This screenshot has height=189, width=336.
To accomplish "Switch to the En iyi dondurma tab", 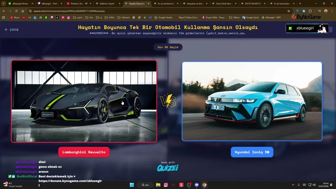I will pos(166,4).
